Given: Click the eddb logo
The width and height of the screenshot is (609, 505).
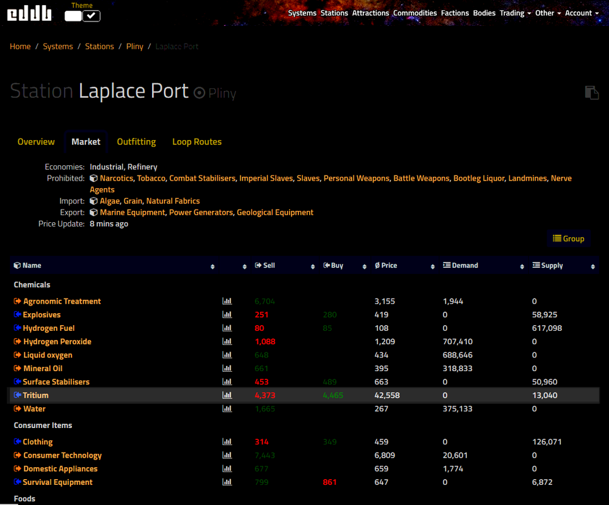Looking at the screenshot, I should pyautogui.click(x=30, y=14).
